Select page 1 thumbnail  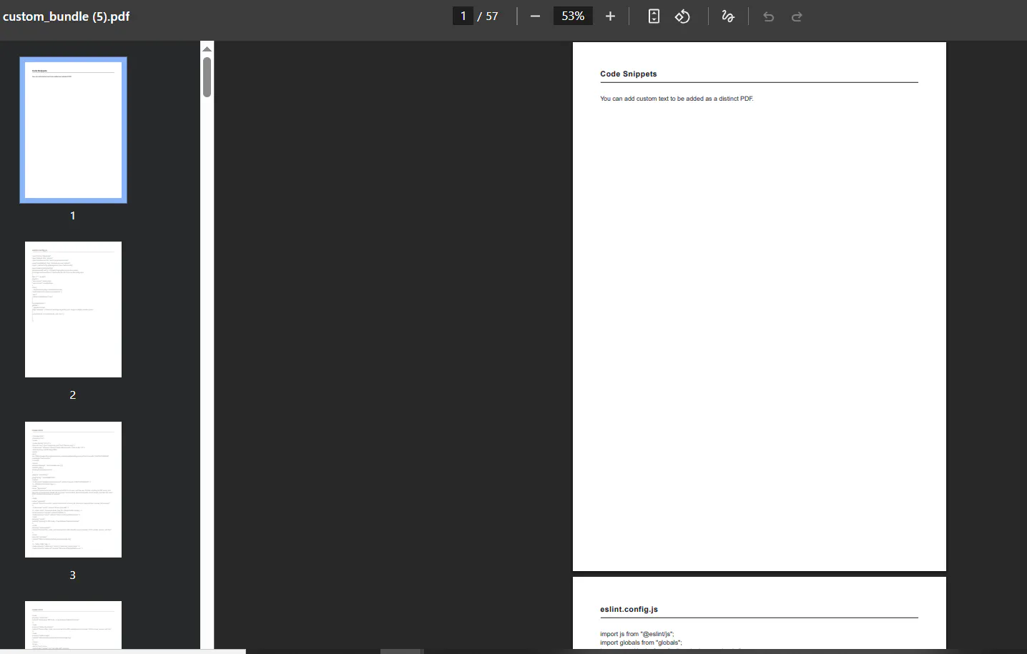[73, 130]
